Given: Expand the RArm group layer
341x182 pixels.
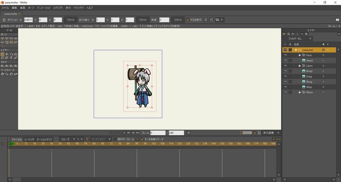Looking at the screenshot, I should coord(300,92).
